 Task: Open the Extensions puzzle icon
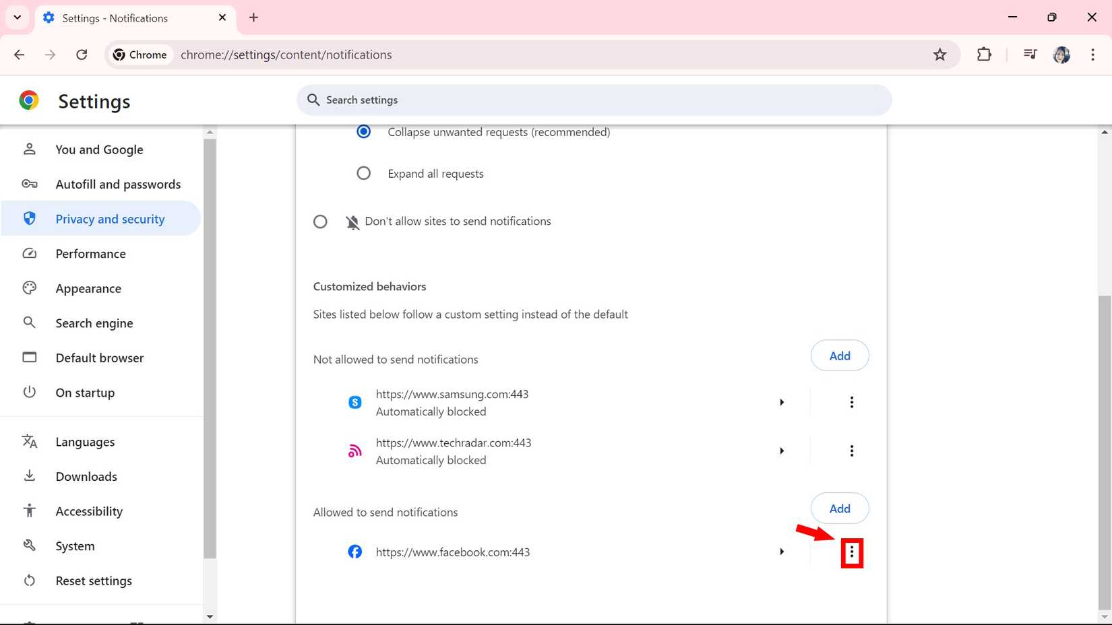point(984,55)
